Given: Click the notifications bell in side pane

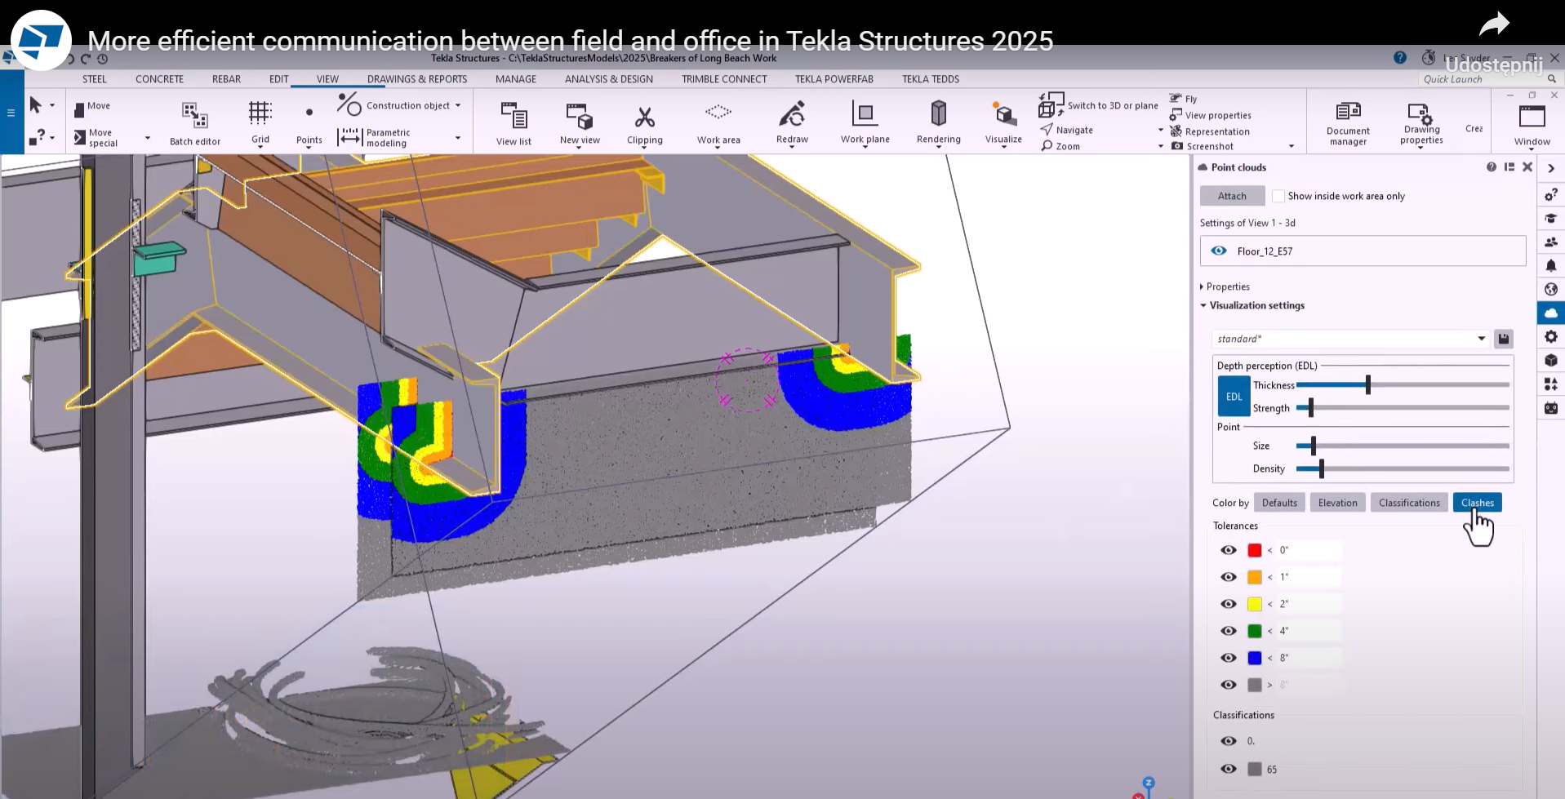Looking at the screenshot, I should (1550, 265).
